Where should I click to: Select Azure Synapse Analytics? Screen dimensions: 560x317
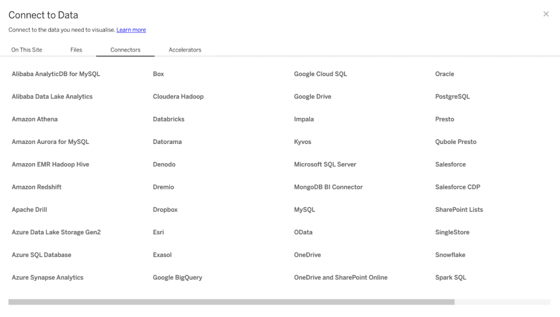click(48, 278)
